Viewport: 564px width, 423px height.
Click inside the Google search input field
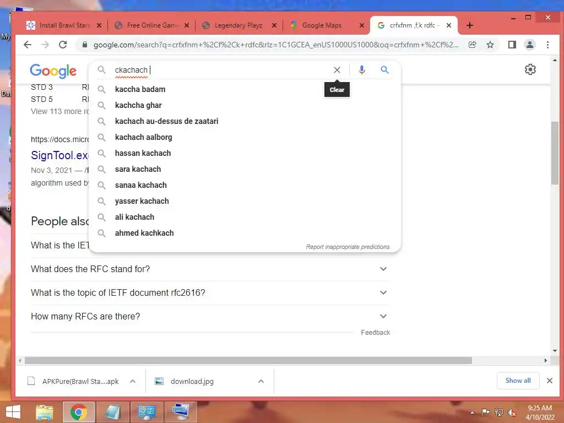(221, 70)
